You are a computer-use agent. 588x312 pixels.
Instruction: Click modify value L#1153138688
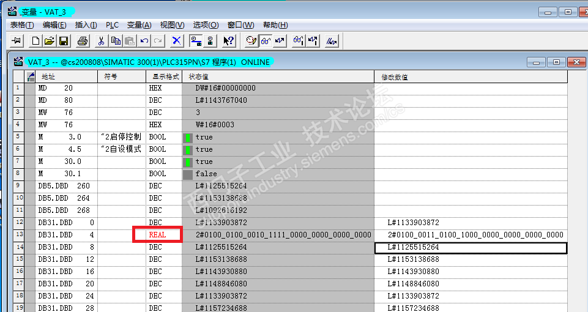pyautogui.click(x=413, y=259)
